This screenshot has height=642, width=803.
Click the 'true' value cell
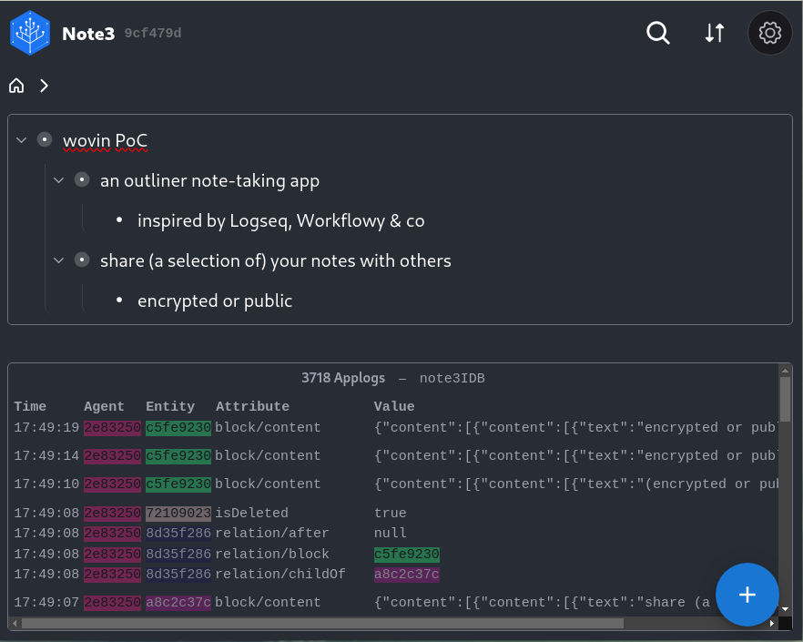[x=390, y=513]
